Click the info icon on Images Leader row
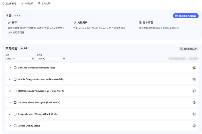This screenshot has width=202, height=134. [194, 114]
